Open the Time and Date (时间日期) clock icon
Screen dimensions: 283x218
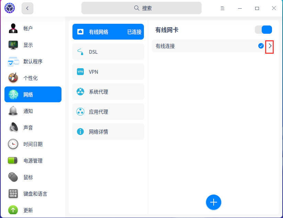pos(13,144)
